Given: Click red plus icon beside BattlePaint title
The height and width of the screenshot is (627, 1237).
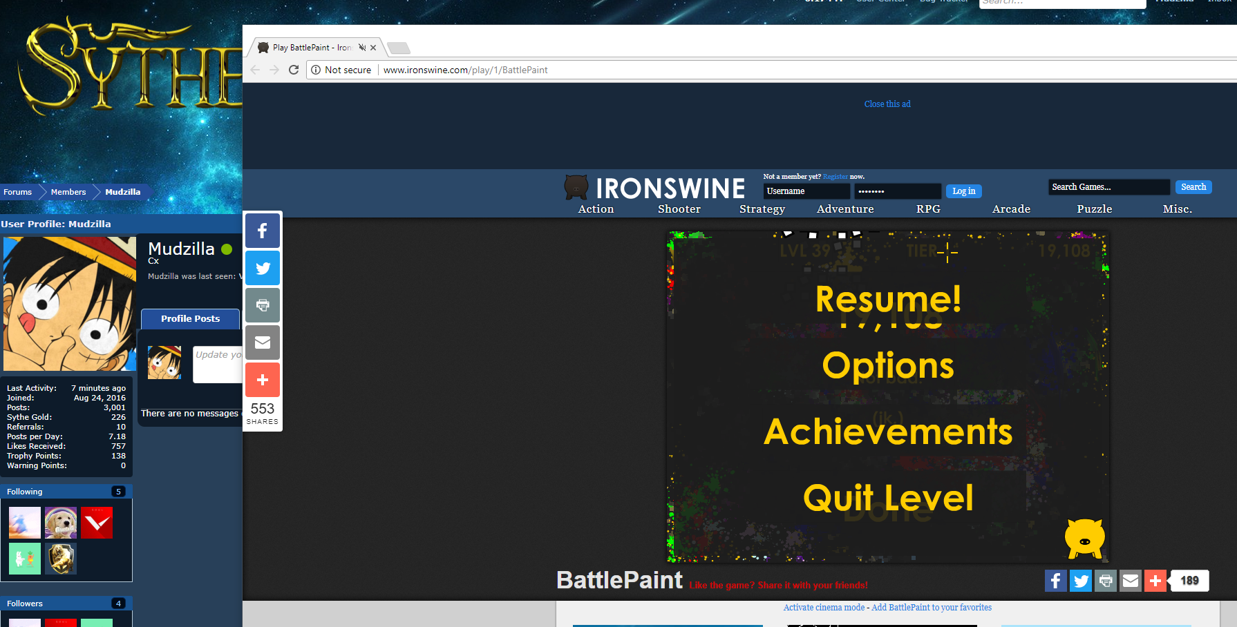Looking at the screenshot, I should [x=1155, y=581].
